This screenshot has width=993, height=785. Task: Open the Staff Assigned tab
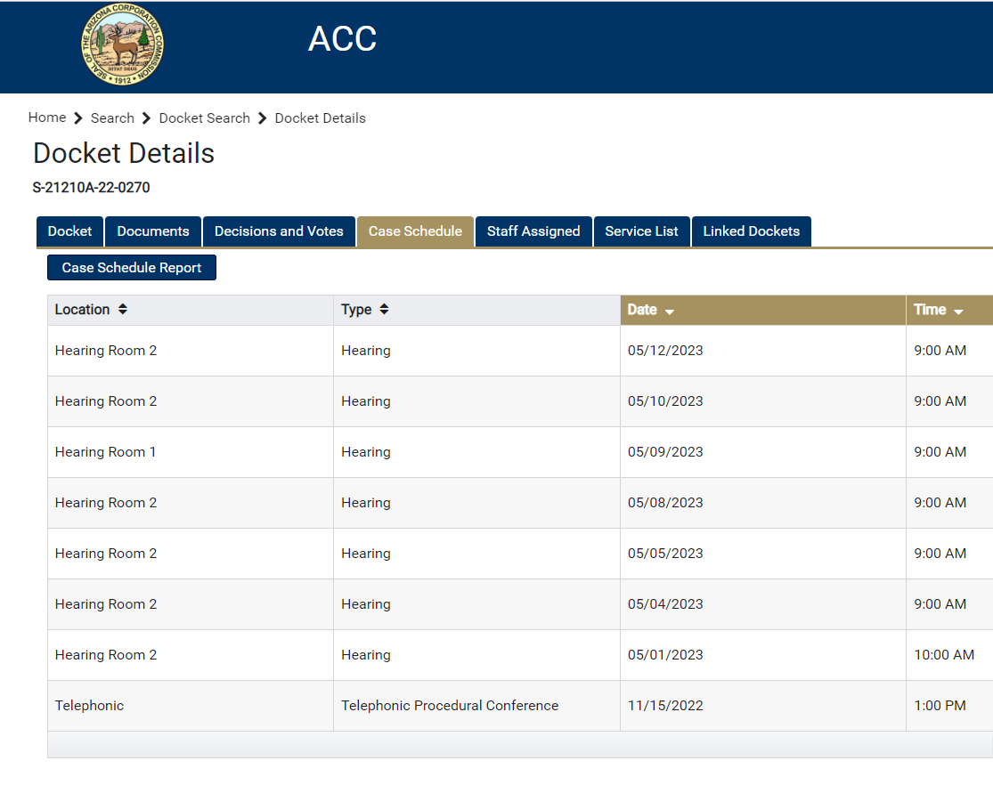click(533, 231)
